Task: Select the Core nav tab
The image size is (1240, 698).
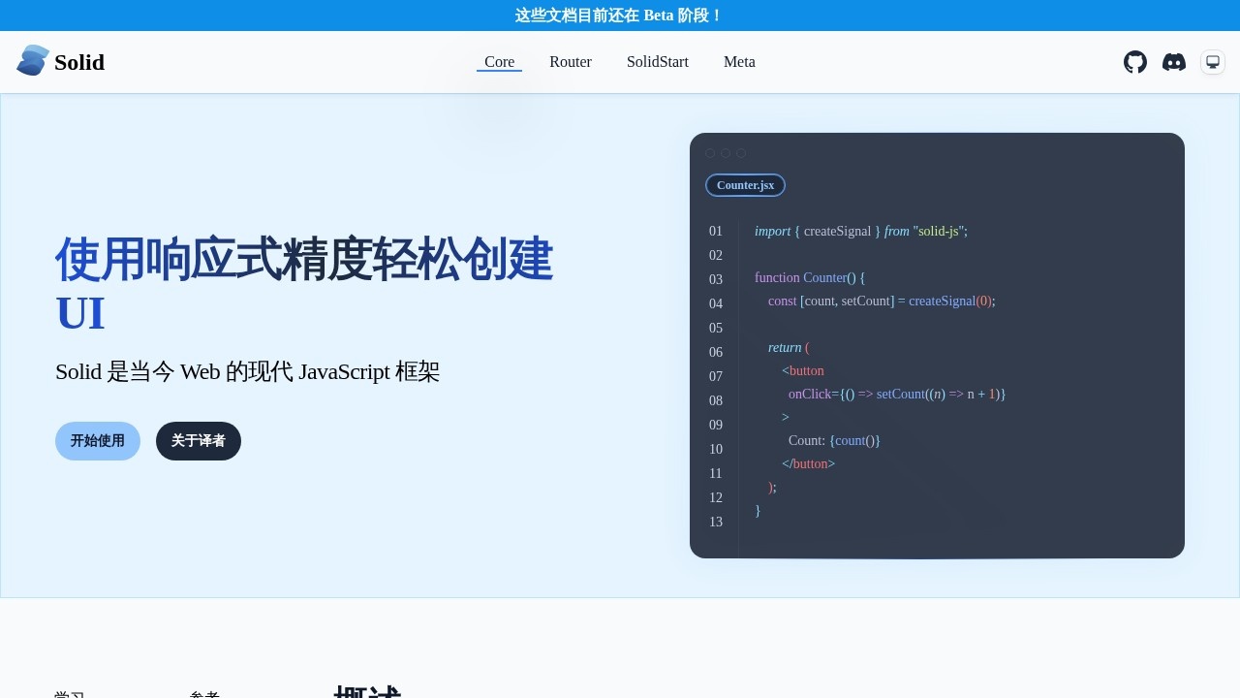Action: point(499,62)
